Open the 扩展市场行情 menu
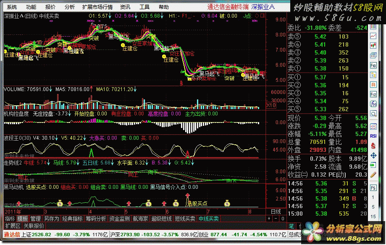386x245 pixels. (97, 7)
